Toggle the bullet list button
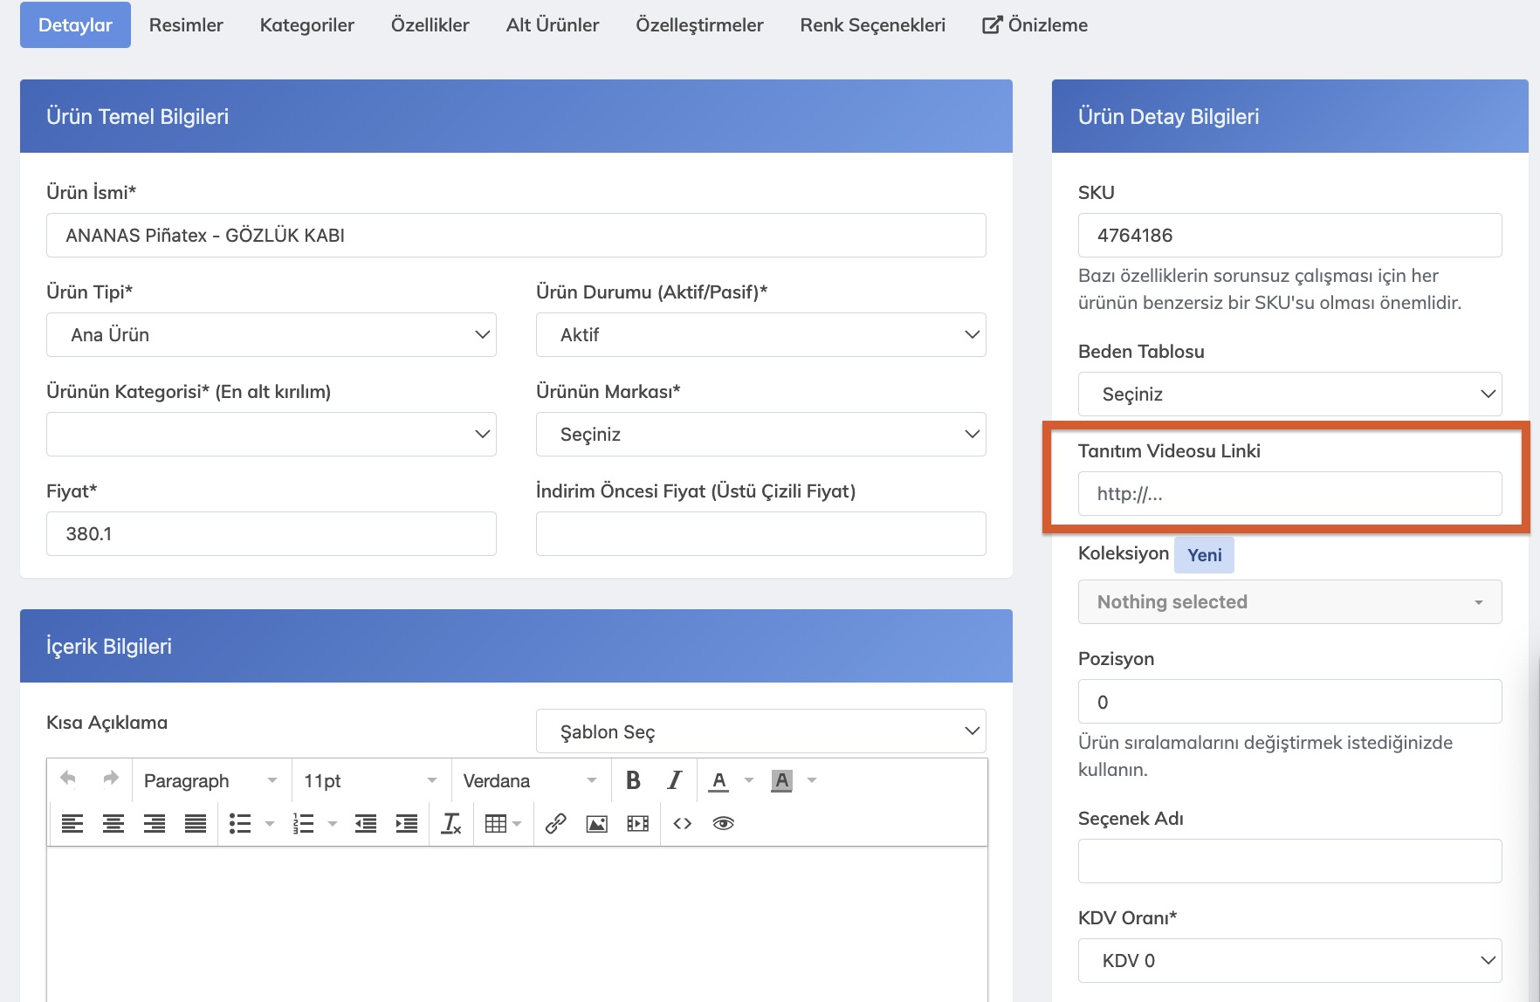 coord(239,823)
